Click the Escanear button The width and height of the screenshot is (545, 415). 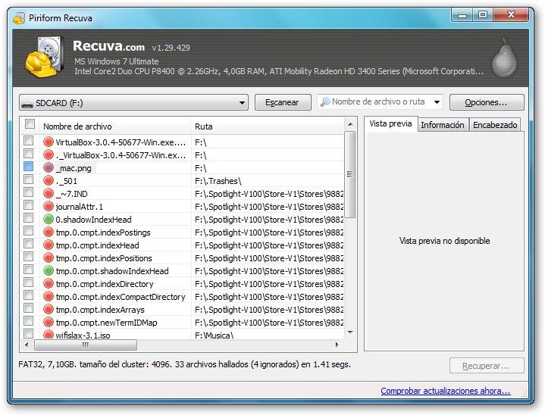(x=283, y=102)
